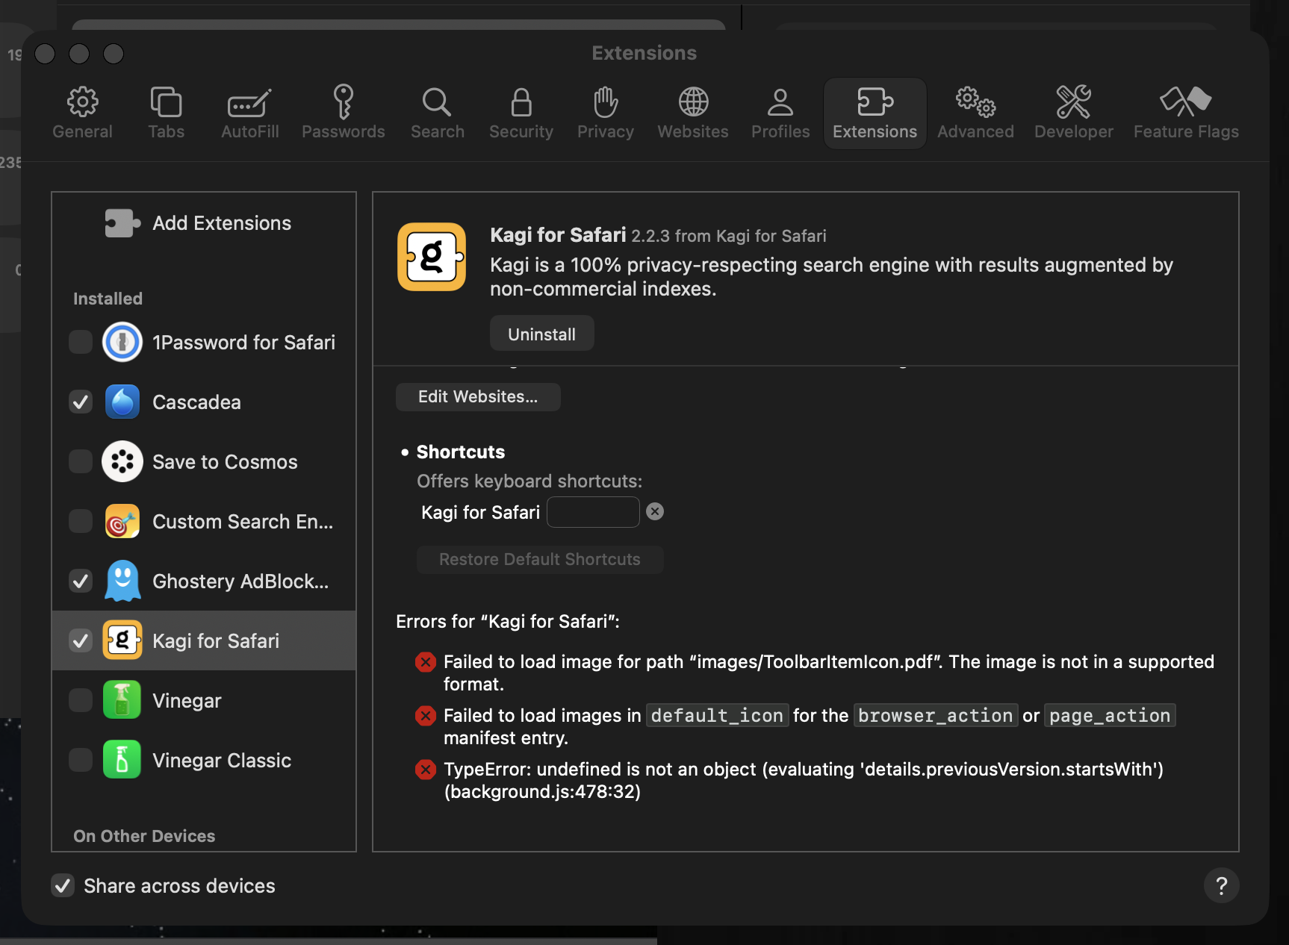Open the Profiles settings tab
The height and width of the screenshot is (945, 1289).
pyautogui.click(x=780, y=113)
